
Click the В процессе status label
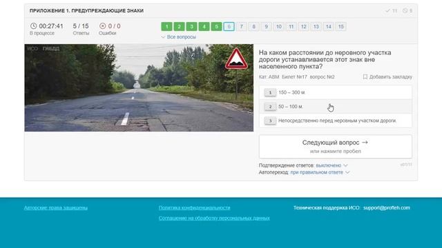[x=42, y=33]
